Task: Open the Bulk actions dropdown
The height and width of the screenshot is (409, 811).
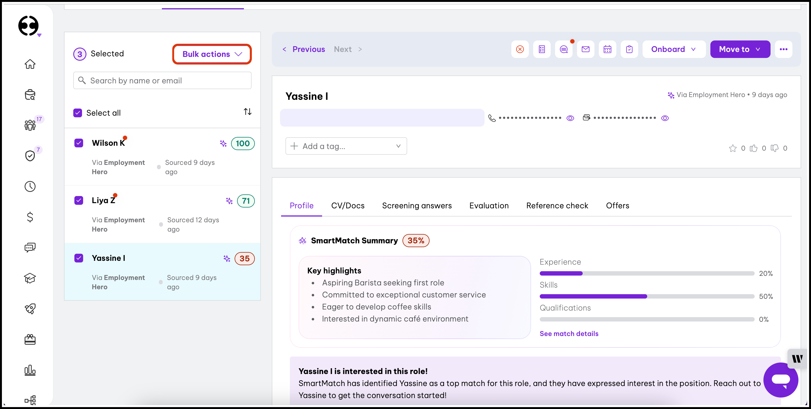Action: point(212,54)
